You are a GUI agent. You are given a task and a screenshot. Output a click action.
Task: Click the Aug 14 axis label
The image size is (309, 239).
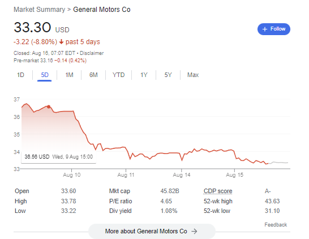tap(182, 175)
